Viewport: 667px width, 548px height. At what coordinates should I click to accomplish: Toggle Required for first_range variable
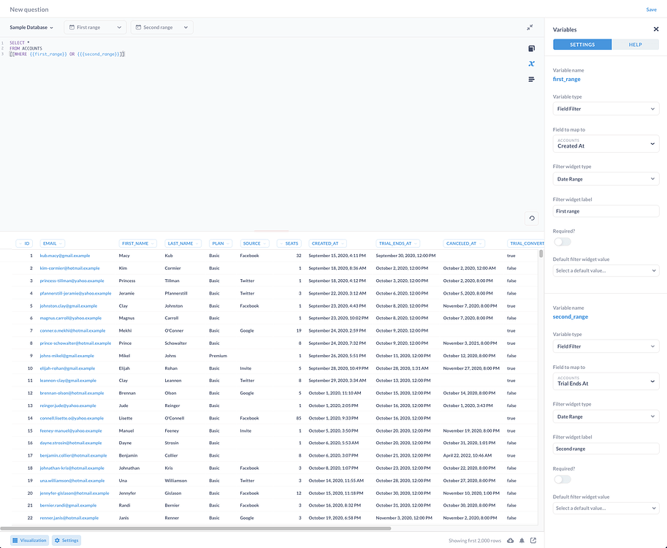coord(563,242)
